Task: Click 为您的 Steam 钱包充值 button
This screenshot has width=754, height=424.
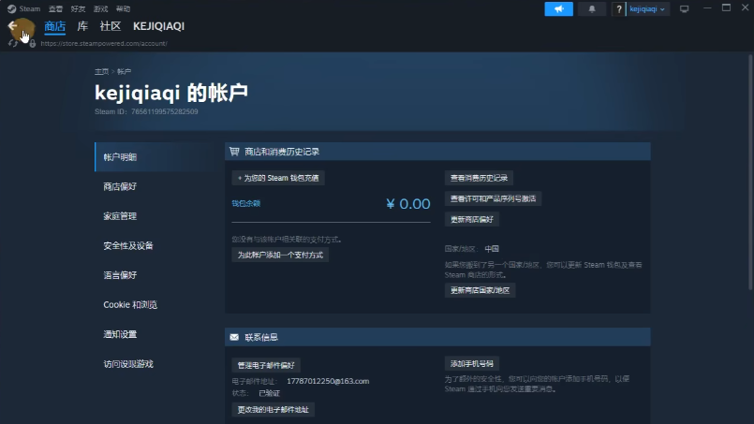Action: pyautogui.click(x=278, y=178)
